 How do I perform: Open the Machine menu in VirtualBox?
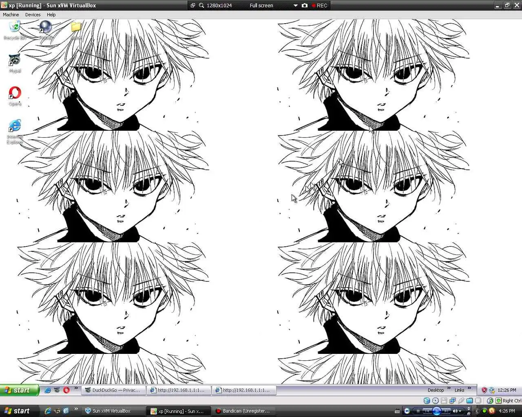(x=11, y=15)
